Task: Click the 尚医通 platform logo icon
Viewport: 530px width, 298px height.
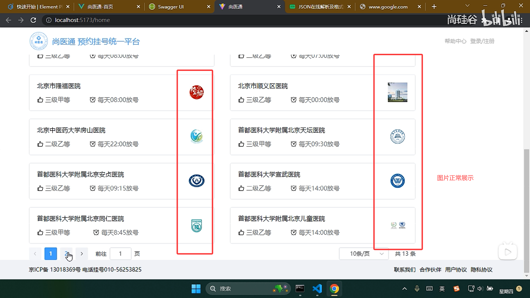Action: pyautogui.click(x=39, y=41)
